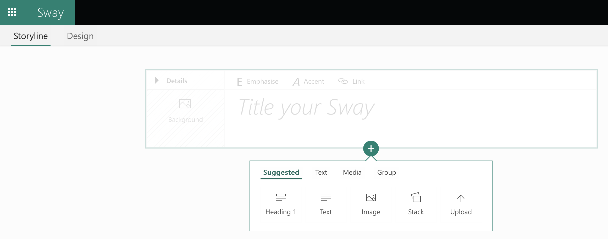Open the Media tab in the content menu
This screenshot has height=239, width=608.
tap(352, 173)
